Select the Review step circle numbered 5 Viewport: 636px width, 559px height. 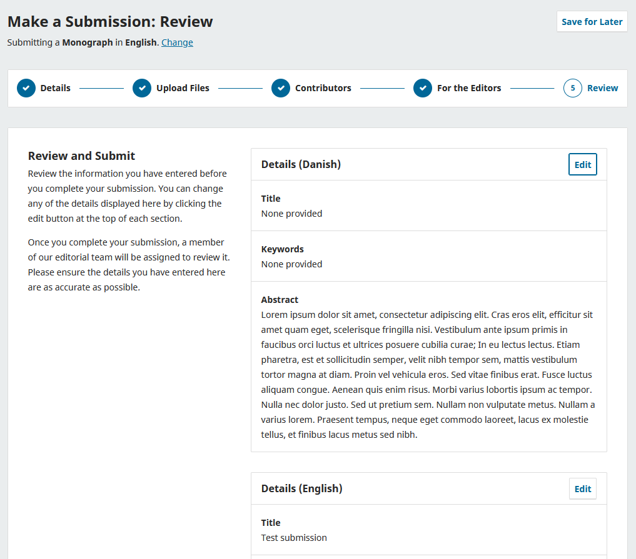[572, 88]
